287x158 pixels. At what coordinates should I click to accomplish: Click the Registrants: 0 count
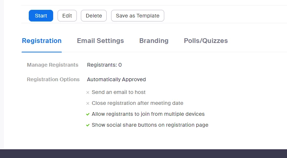coord(104,65)
